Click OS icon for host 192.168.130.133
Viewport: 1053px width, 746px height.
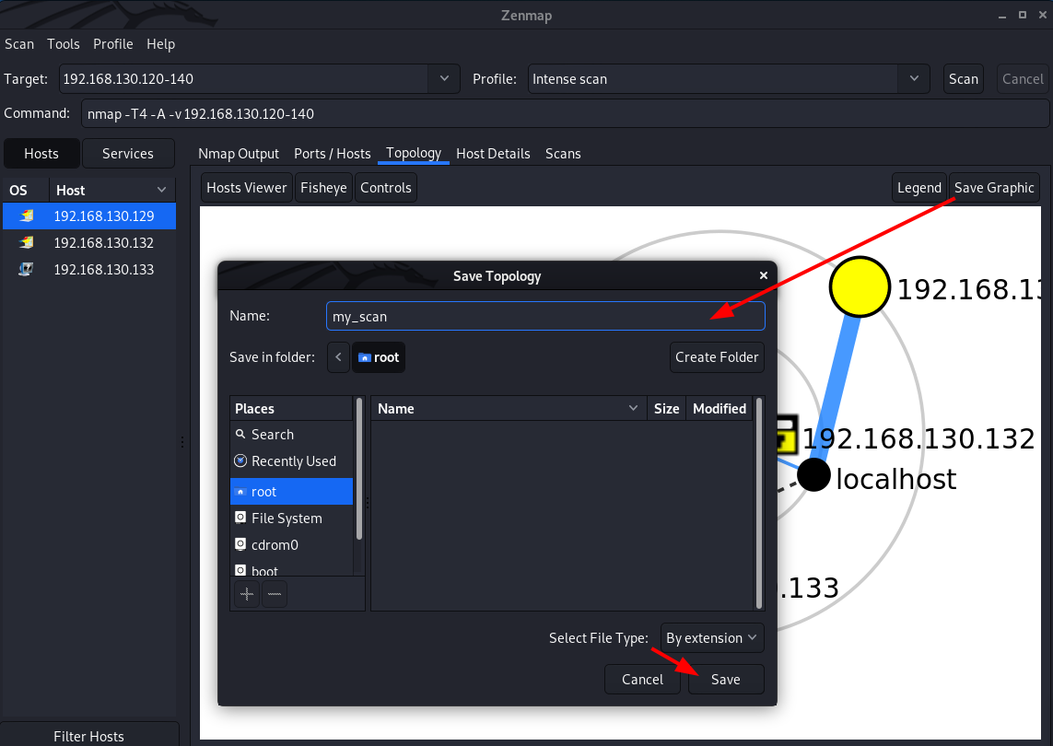pos(26,269)
